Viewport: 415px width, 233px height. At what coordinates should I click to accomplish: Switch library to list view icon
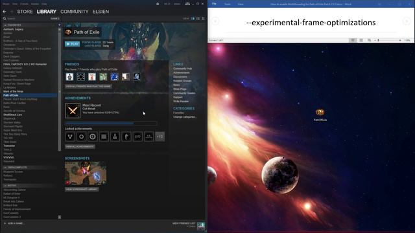198,19
